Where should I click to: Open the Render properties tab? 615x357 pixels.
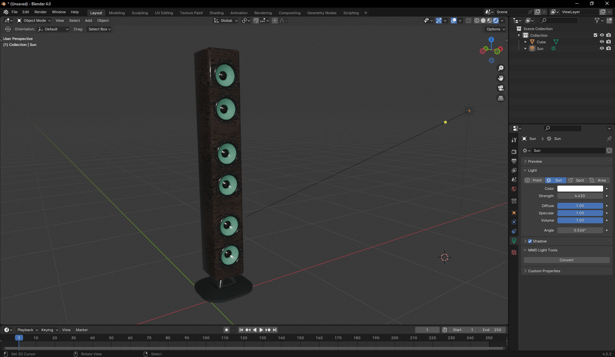pyautogui.click(x=514, y=152)
